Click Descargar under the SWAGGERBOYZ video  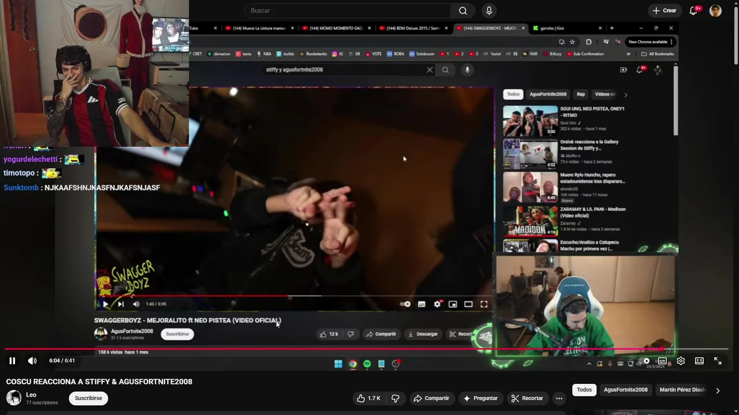[x=423, y=334]
